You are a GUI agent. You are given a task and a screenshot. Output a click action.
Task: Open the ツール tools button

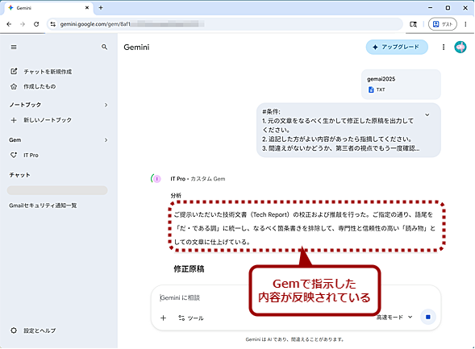[191, 318]
